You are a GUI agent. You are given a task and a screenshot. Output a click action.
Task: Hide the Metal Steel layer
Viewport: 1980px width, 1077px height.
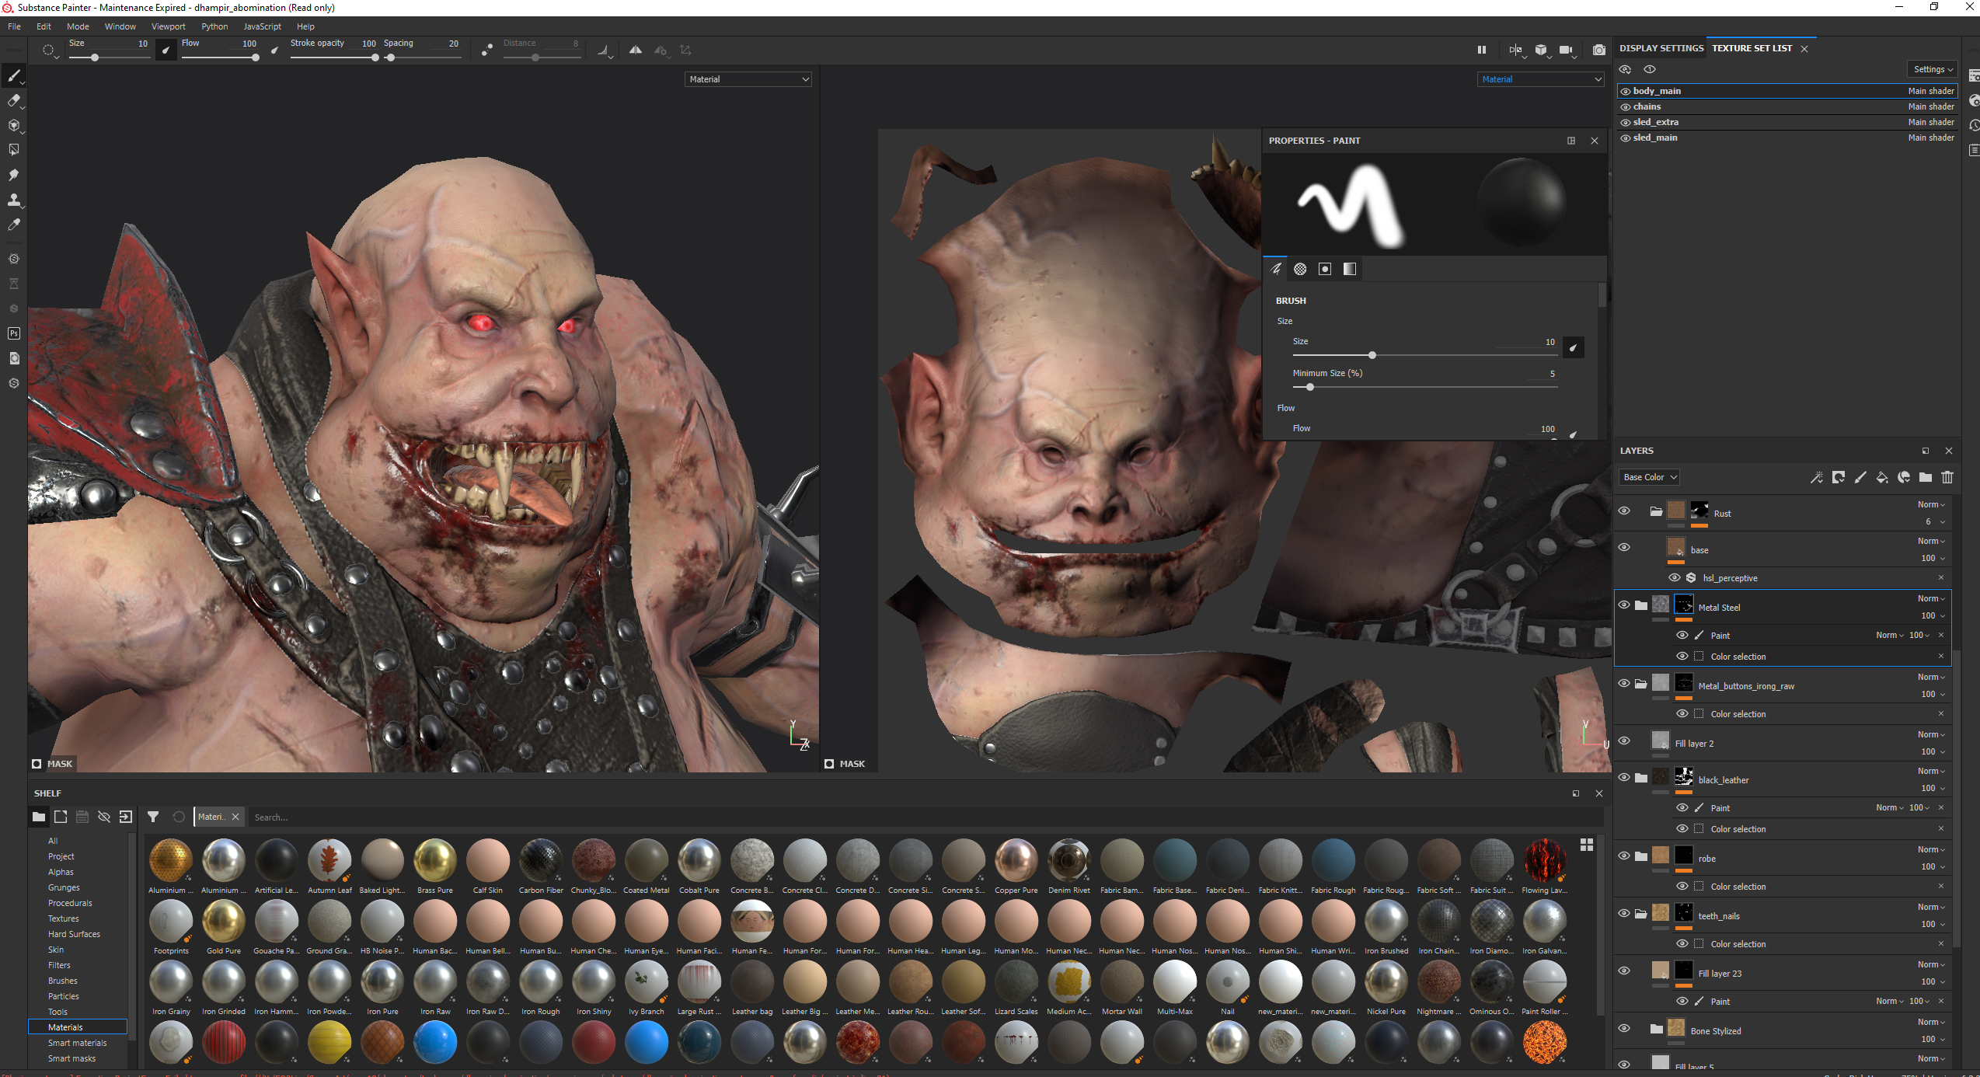click(1624, 605)
